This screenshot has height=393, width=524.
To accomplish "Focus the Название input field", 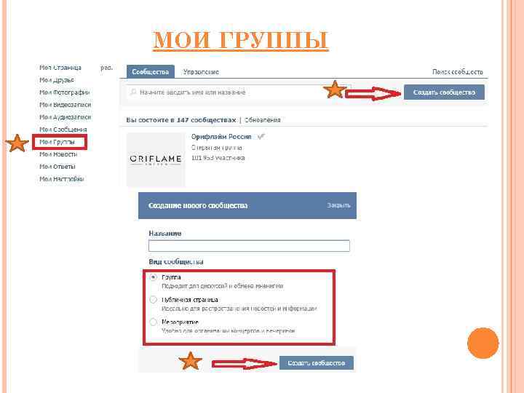I will click(x=249, y=246).
